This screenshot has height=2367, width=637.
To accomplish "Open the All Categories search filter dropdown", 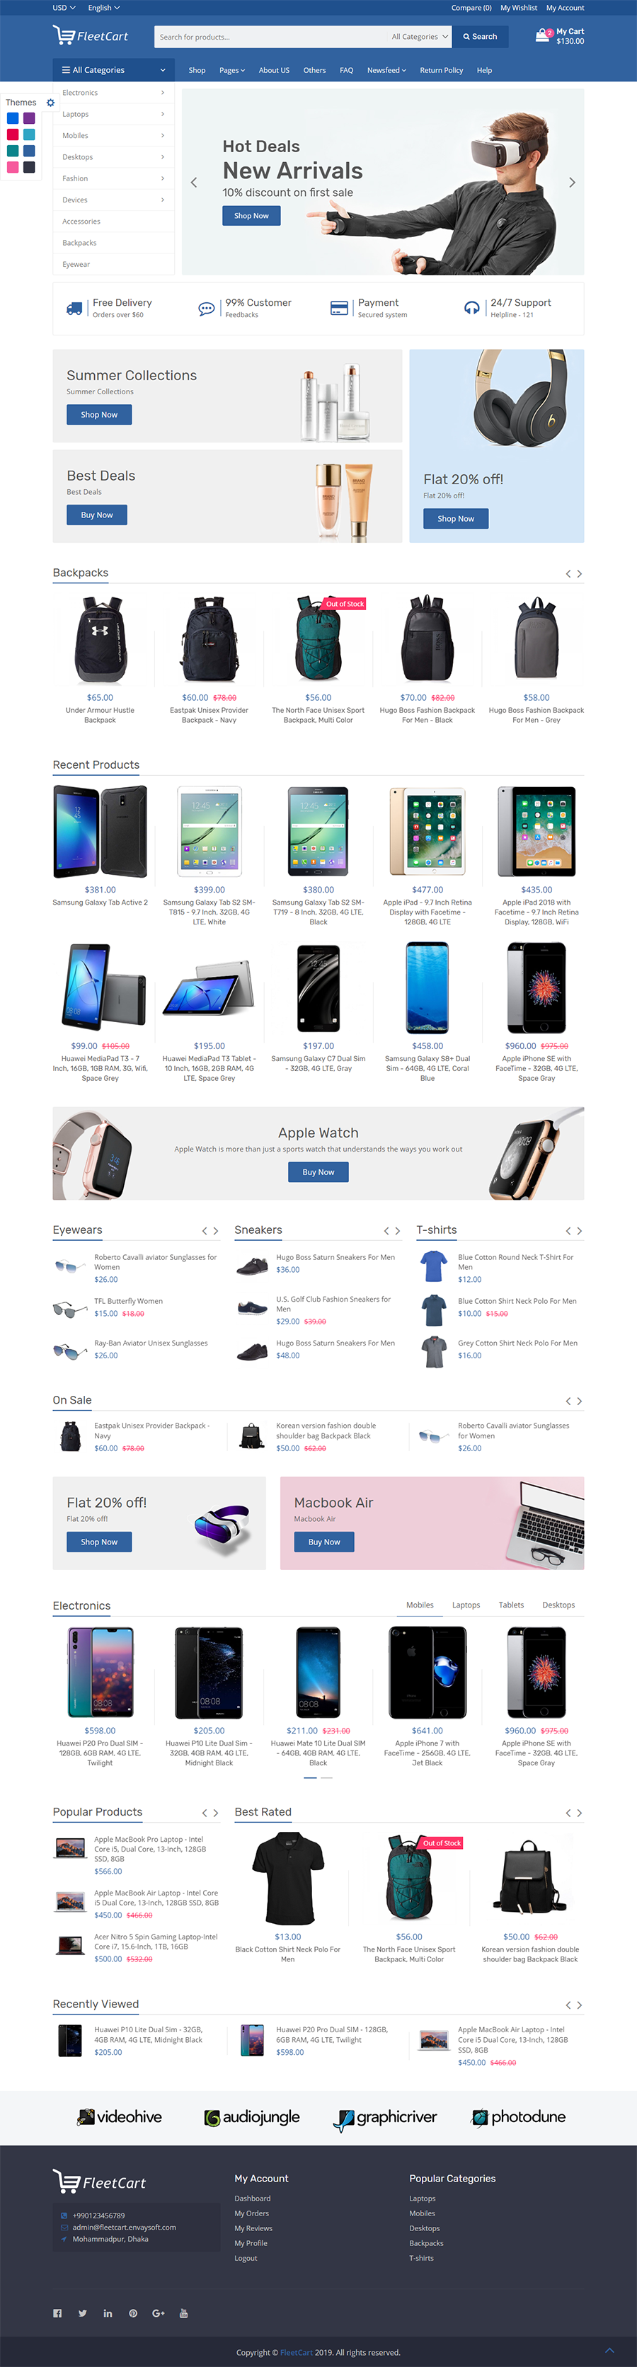I will [419, 37].
